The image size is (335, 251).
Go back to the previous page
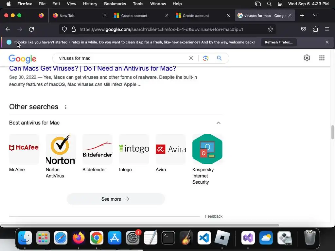click(8, 29)
